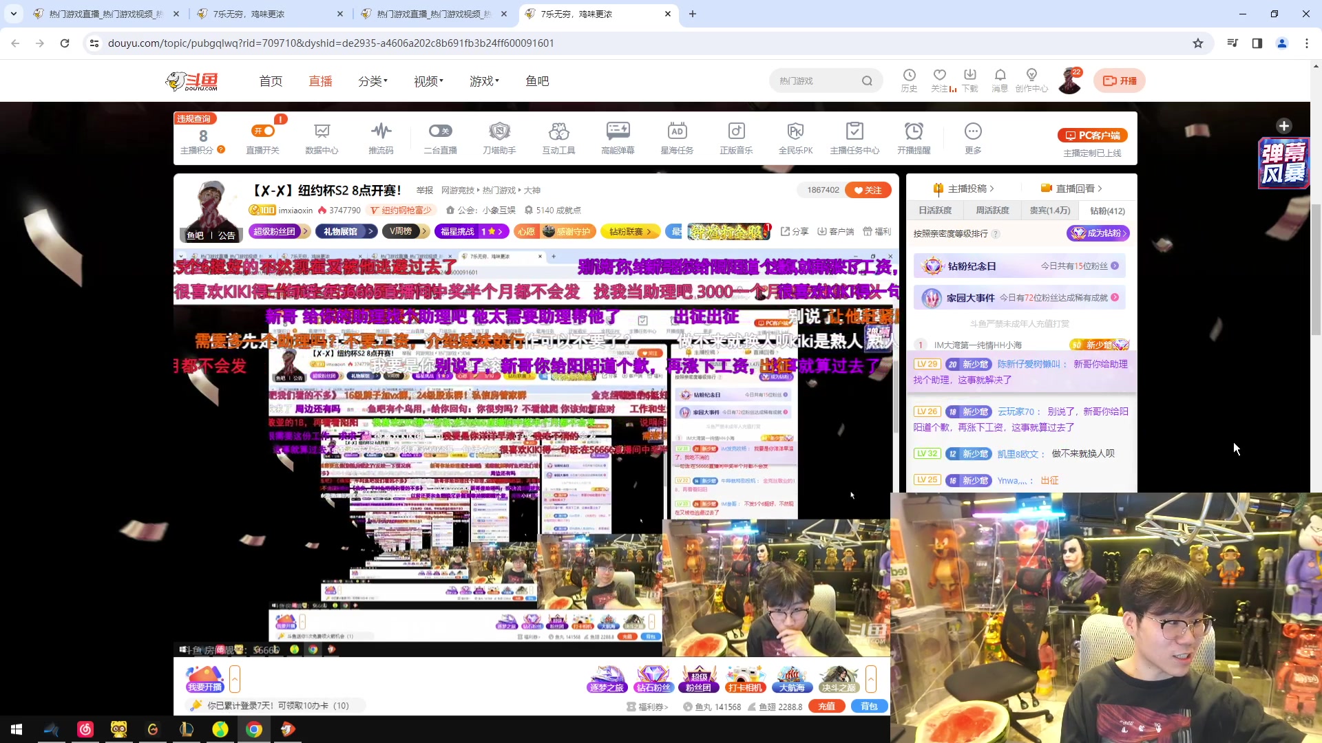1322x743 pixels.
Task: Select the 周活跃度 weekly activity tab
Action: 992,211
